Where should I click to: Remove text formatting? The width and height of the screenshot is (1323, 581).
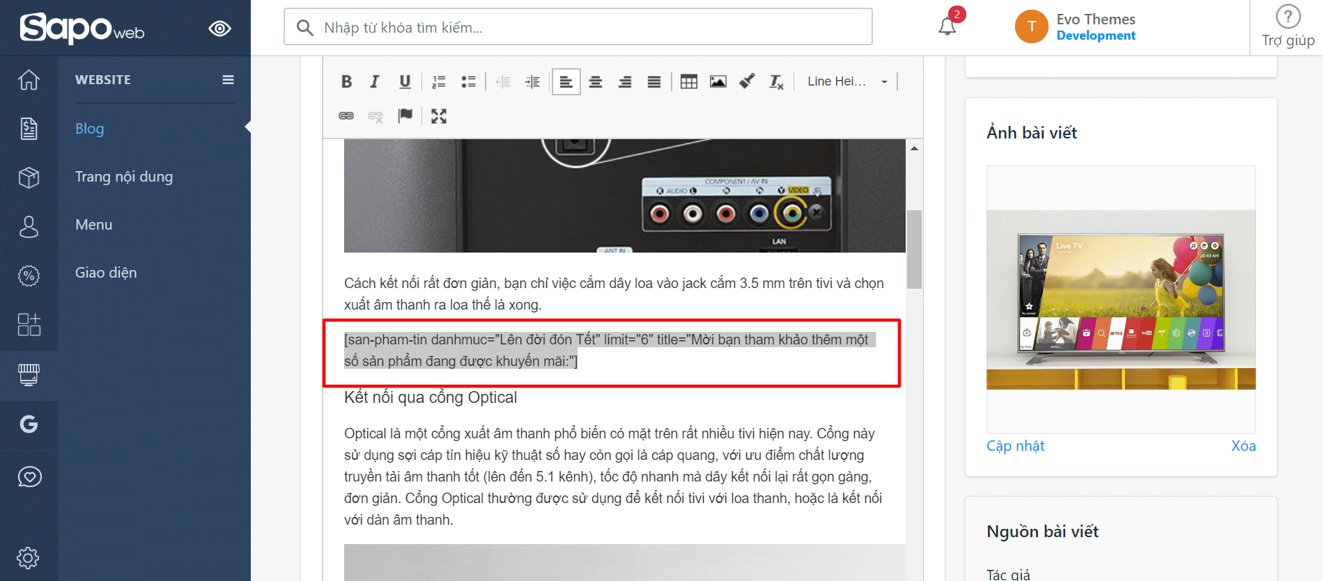click(x=776, y=81)
